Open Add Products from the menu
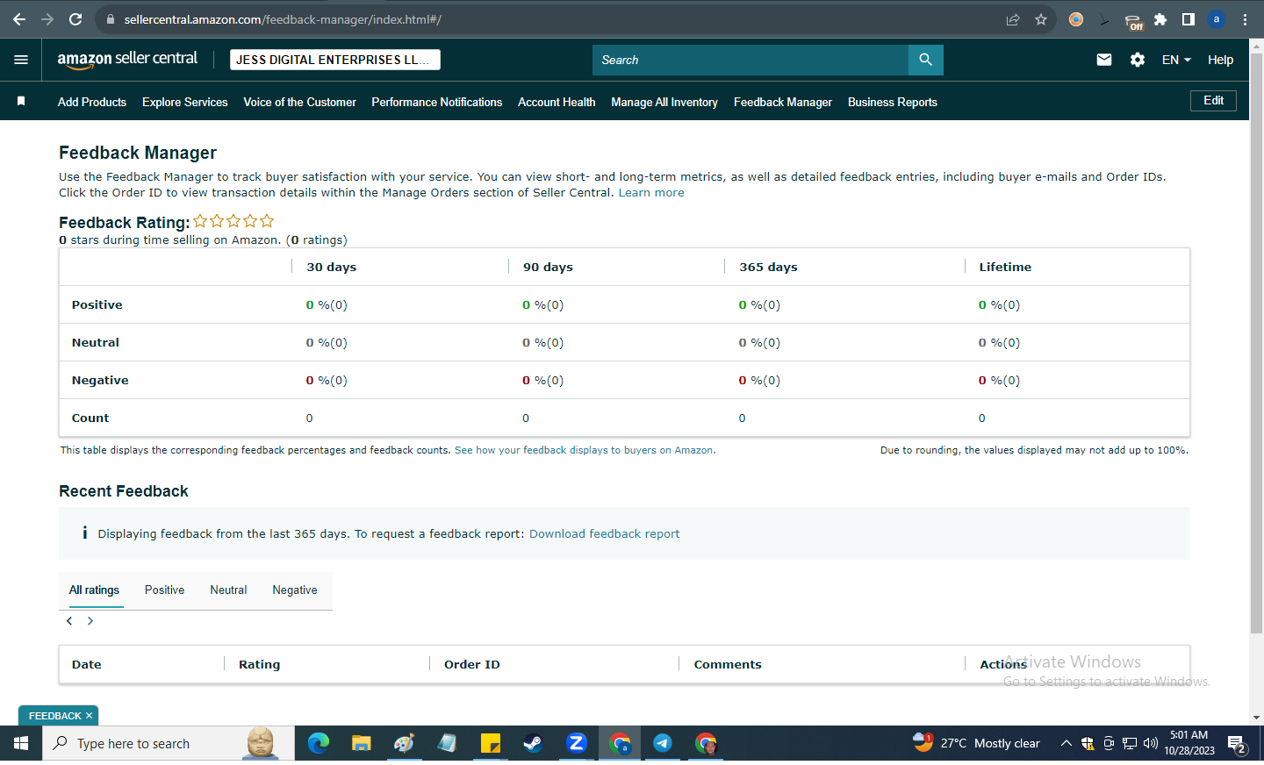 (x=92, y=103)
